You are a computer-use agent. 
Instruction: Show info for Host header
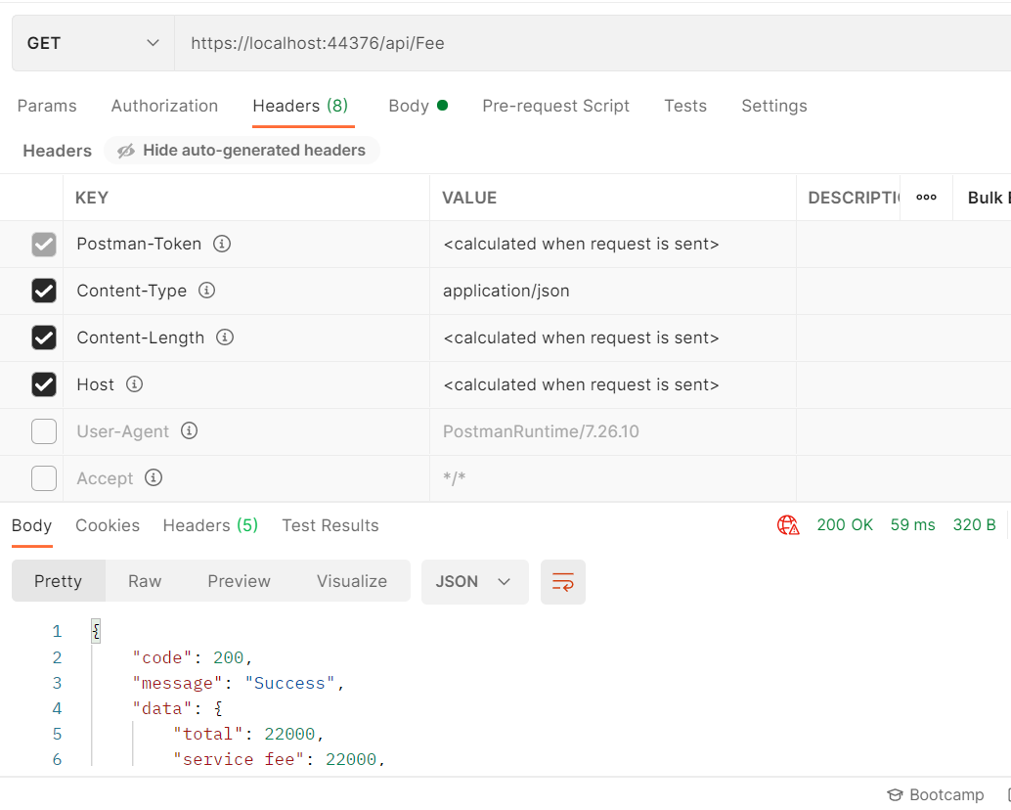[x=134, y=384]
